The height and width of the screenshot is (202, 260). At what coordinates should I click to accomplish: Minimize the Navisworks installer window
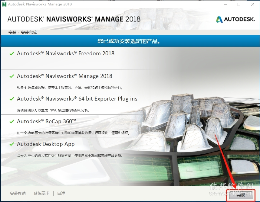pyautogui.click(x=225, y=4)
